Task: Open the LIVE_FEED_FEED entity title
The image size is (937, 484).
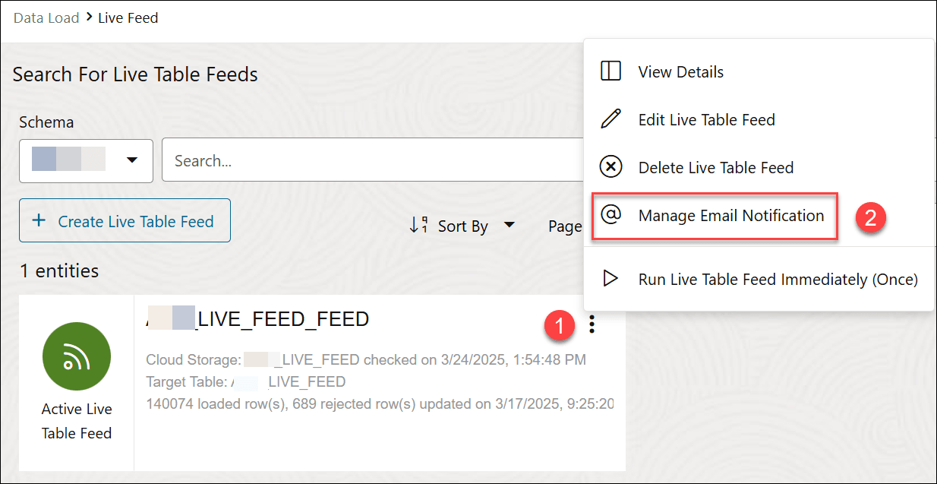Action: click(258, 318)
